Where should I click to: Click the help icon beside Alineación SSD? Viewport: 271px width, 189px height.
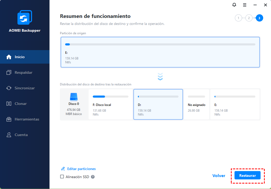pyautogui.click(x=93, y=177)
